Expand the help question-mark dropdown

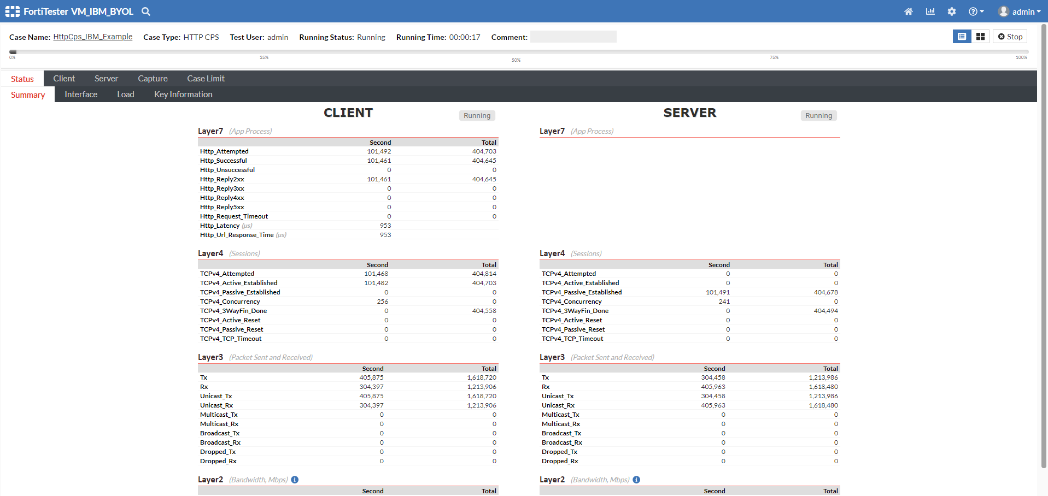click(x=976, y=11)
